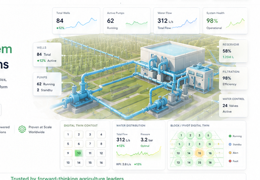The image size is (260, 180).
Task: Open the Total Wells card sparkline
Action: click(x=81, y=23)
